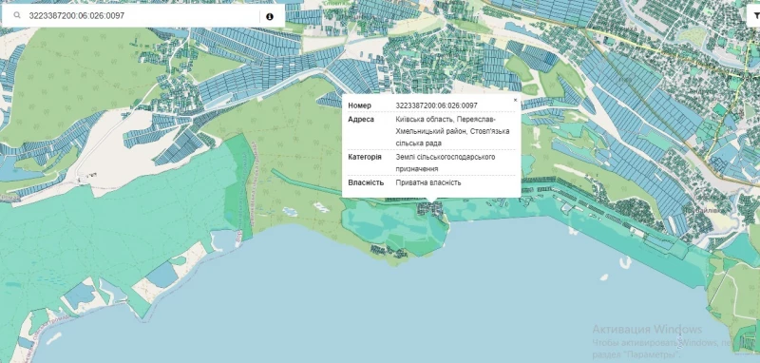760x363 pixels.
Task: Click the Власність row label
Action: (366, 182)
